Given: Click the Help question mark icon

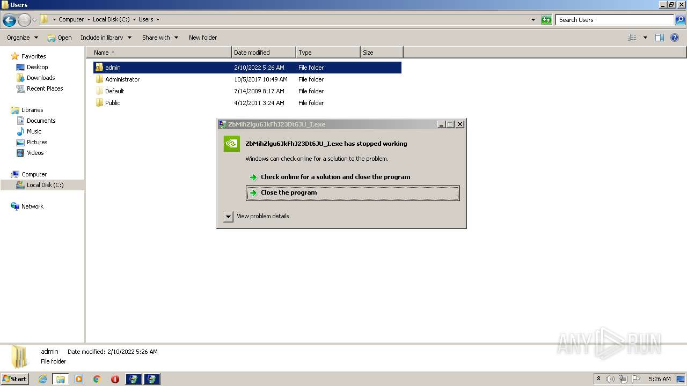Looking at the screenshot, I should 675,38.
